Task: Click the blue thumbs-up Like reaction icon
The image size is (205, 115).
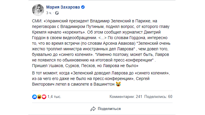Action: tap(35, 97)
